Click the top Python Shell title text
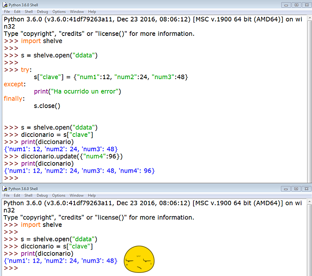 point(23,5)
